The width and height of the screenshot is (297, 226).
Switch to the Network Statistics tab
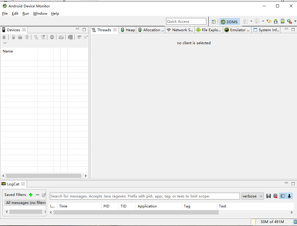(180, 30)
